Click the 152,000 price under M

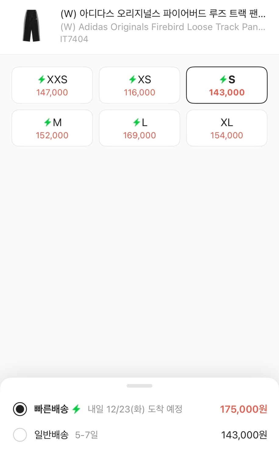[52, 136]
